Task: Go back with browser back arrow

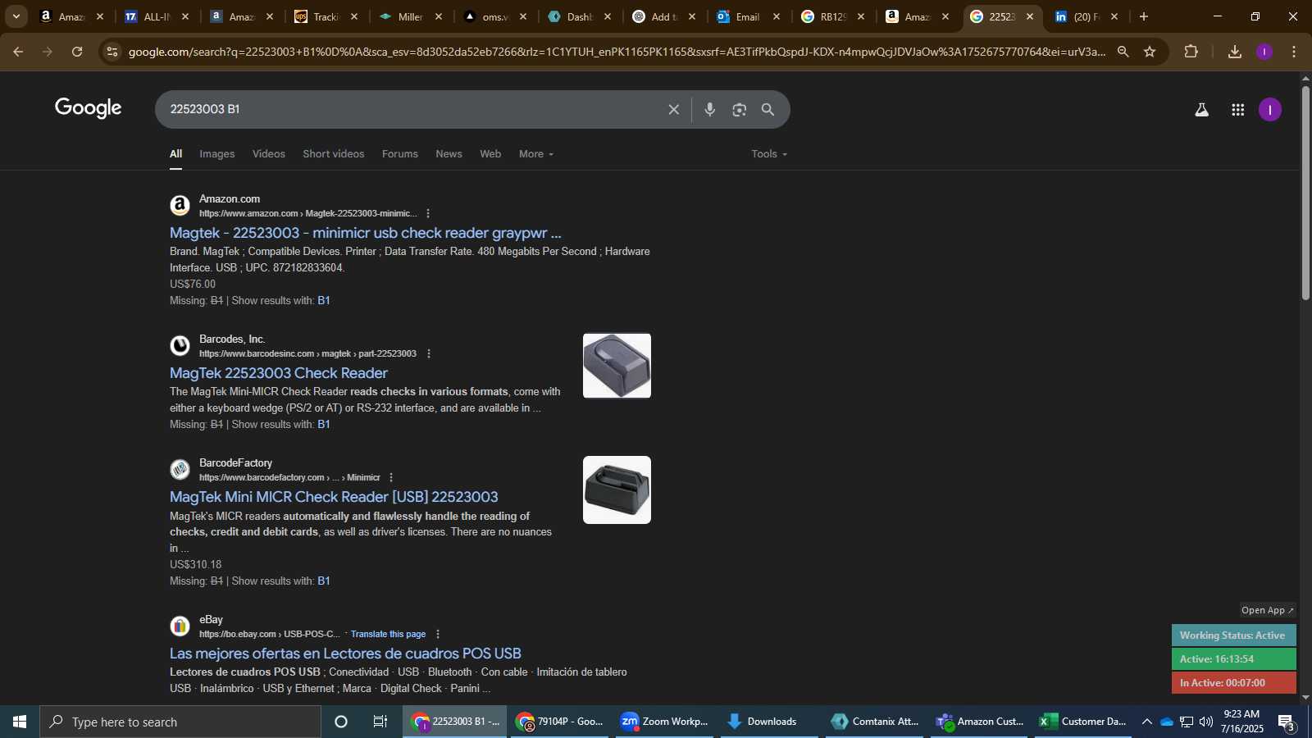Action: [18, 52]
